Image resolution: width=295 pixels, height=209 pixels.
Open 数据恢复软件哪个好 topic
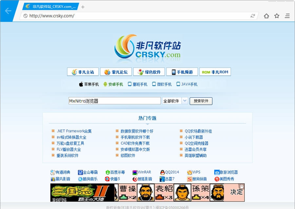[137, 131]
